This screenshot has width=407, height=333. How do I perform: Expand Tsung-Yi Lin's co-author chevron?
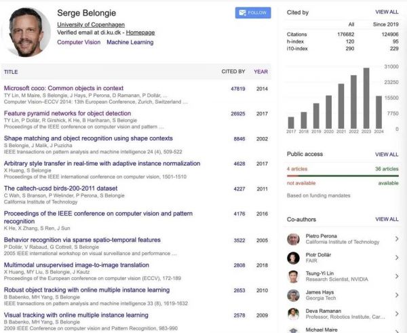click(x=397, y=276)
